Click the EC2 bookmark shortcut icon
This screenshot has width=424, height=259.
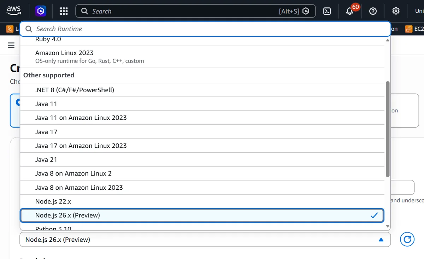click(409, 29)
